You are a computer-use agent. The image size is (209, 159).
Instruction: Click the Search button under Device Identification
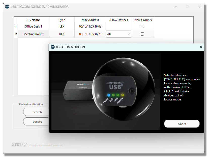[x=36, y=112]
